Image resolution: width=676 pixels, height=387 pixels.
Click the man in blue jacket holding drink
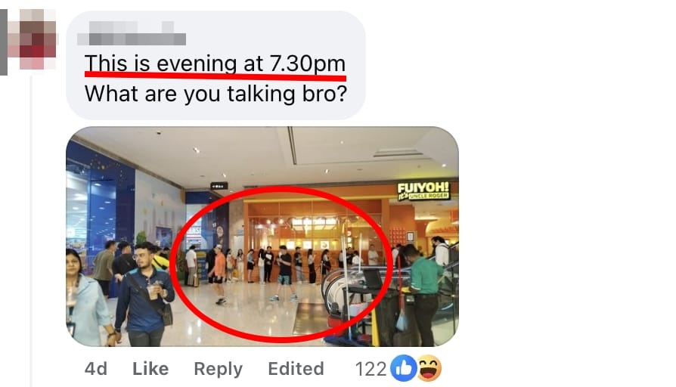(144, 296)
